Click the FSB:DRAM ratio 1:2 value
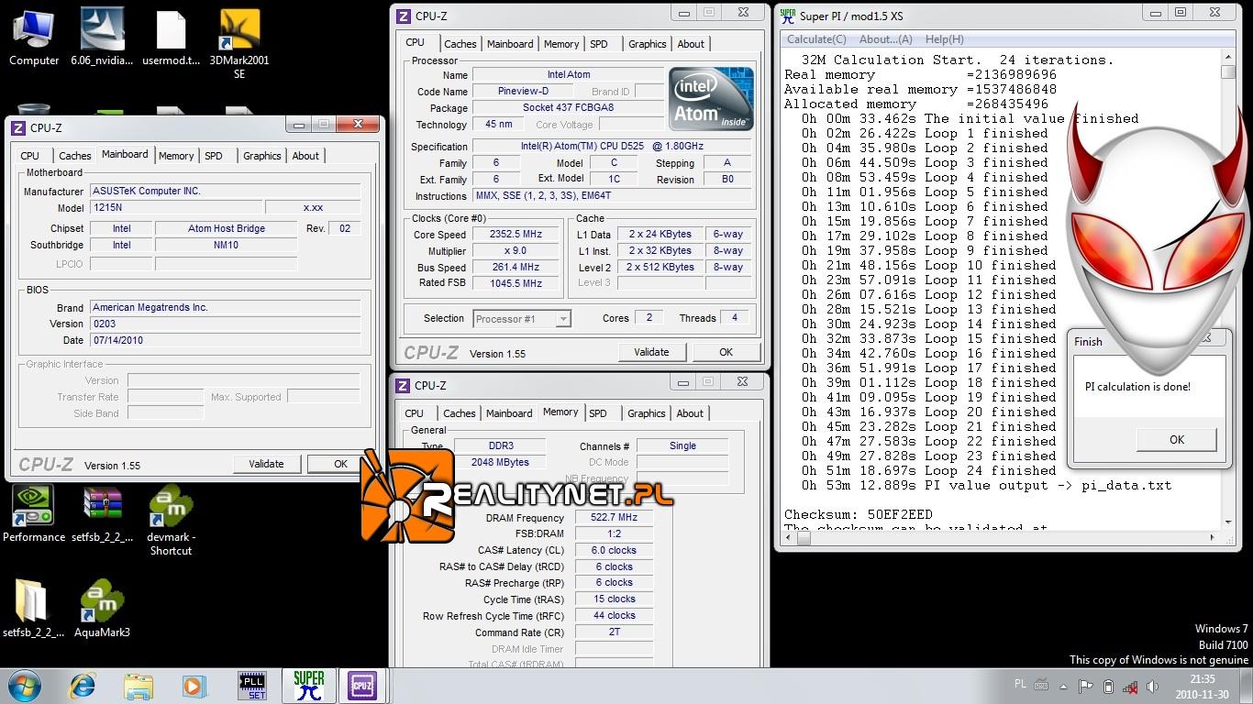1253x704 pixels. (614, 533)
